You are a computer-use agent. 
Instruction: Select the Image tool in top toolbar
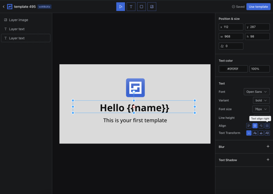coord(152,6)
